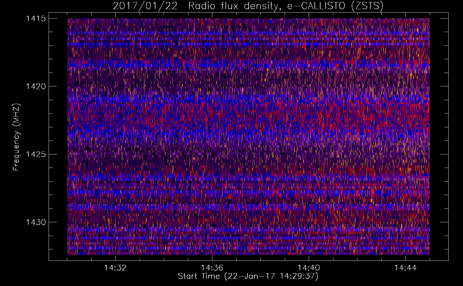This screenshot has height=286, width=463.
Task: Click the plot title 2017/01/22 Radio flux density
Action: pos(248,6)
